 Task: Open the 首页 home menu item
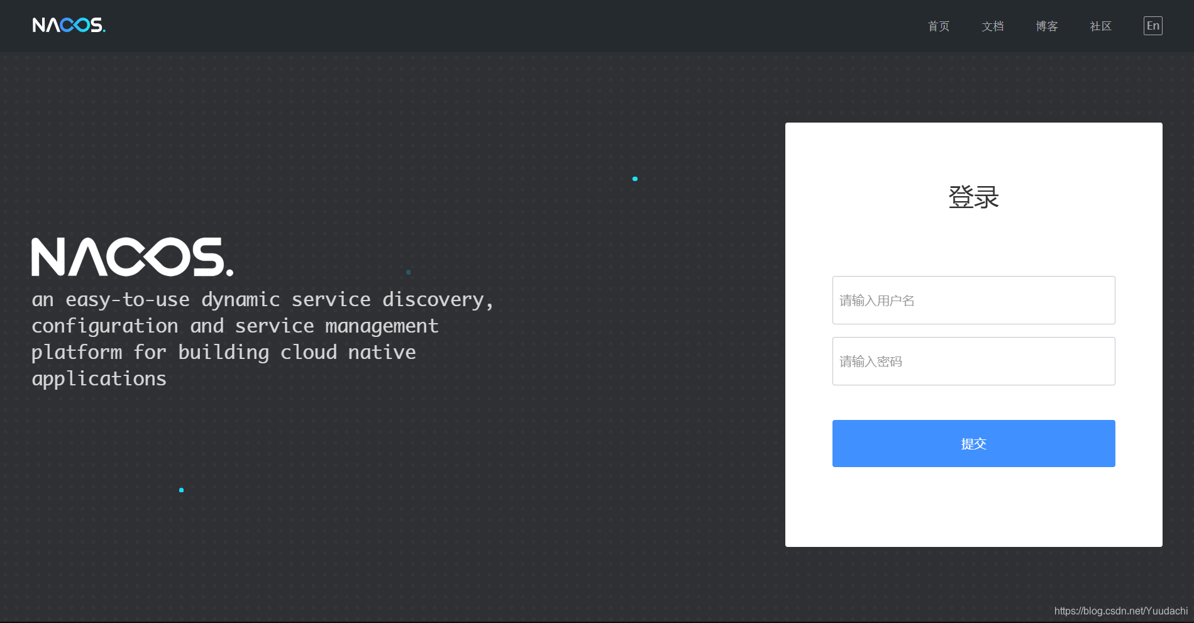click(939, 26)
